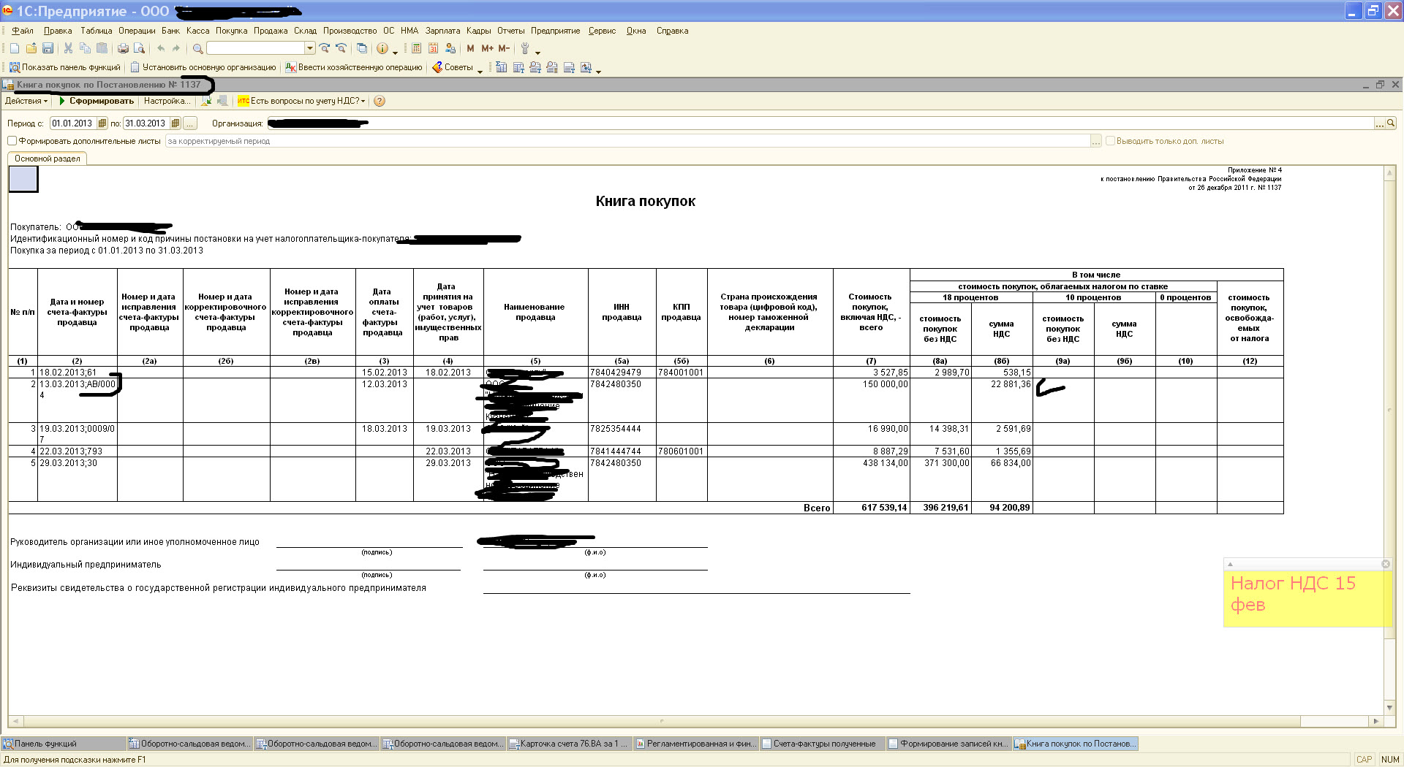Open the period start date calendar picker

pos(102,123)
